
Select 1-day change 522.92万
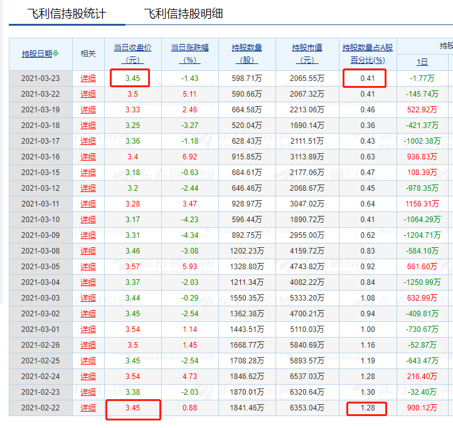tap(422, 110)
